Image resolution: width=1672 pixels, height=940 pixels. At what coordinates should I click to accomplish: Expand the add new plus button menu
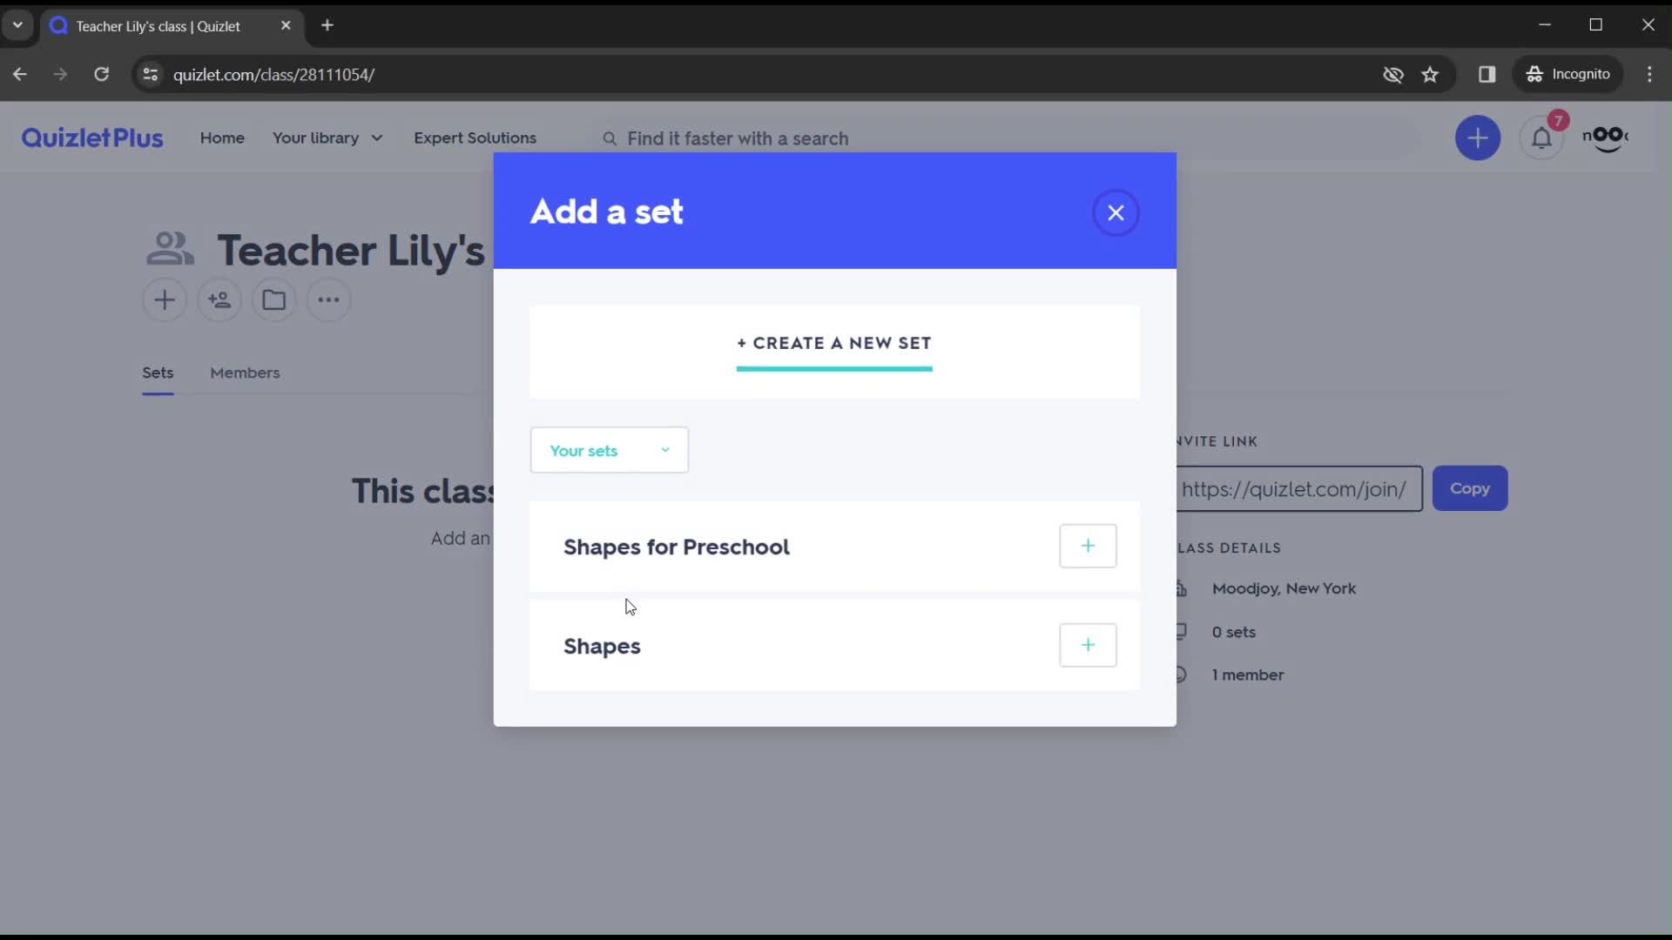point(1479,138)
